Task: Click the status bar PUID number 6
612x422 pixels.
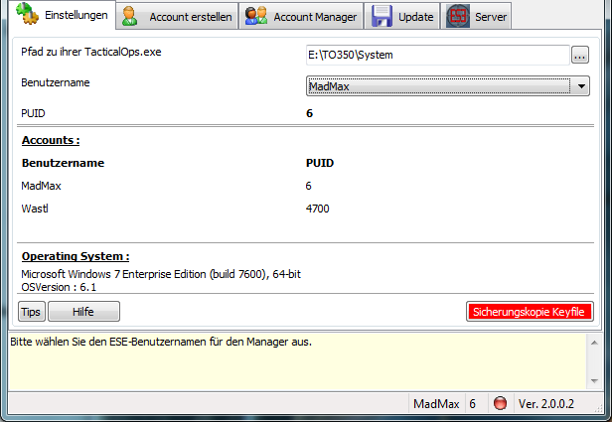Action: click(472, 404)
